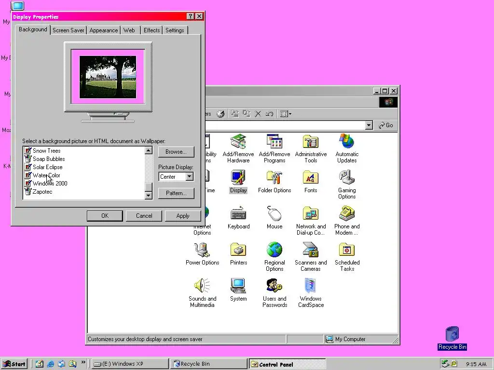Click Show Desktop quick launch icon
This screenshot has height=370, width=494.
[x=40, y=364]
